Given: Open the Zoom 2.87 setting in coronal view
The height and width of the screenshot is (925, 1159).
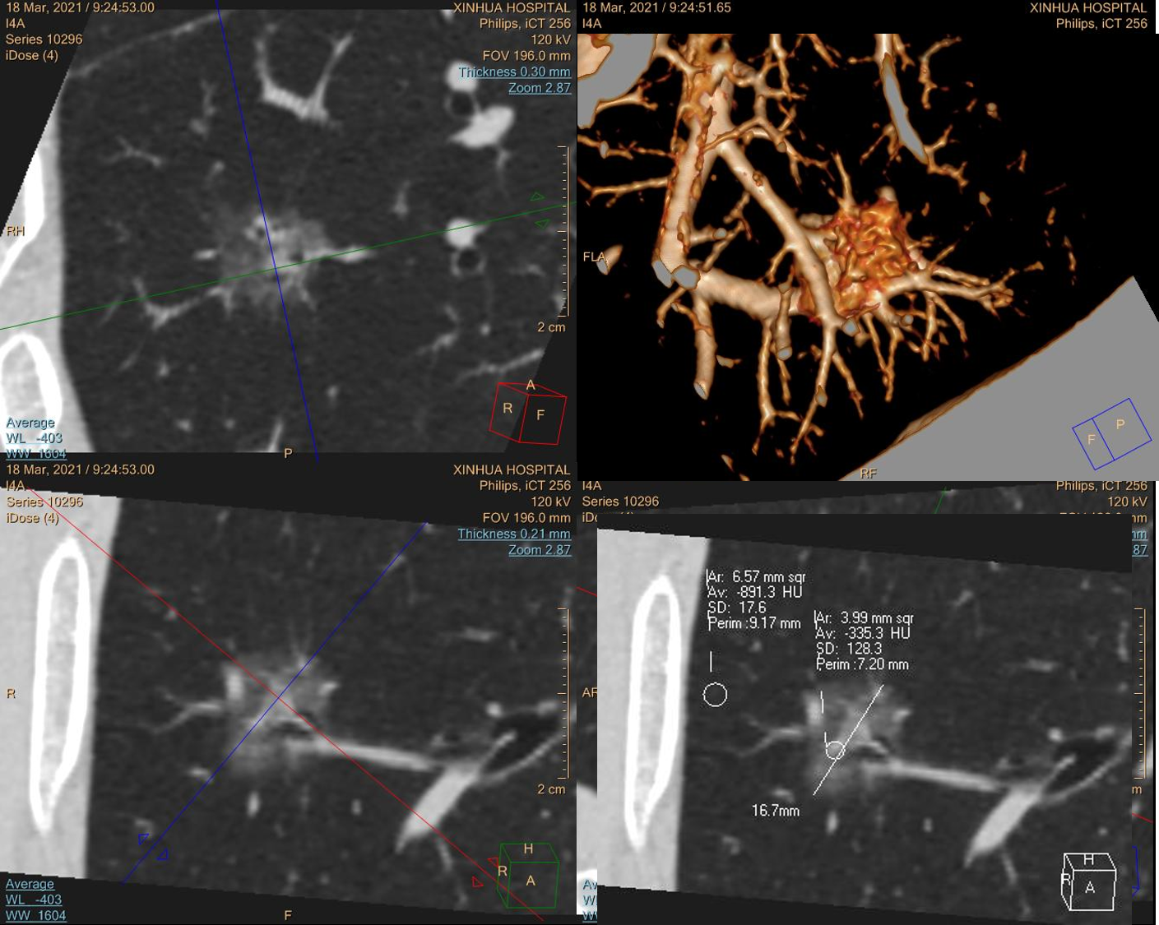Looking at the screenshot, I should tap(540, 550).
